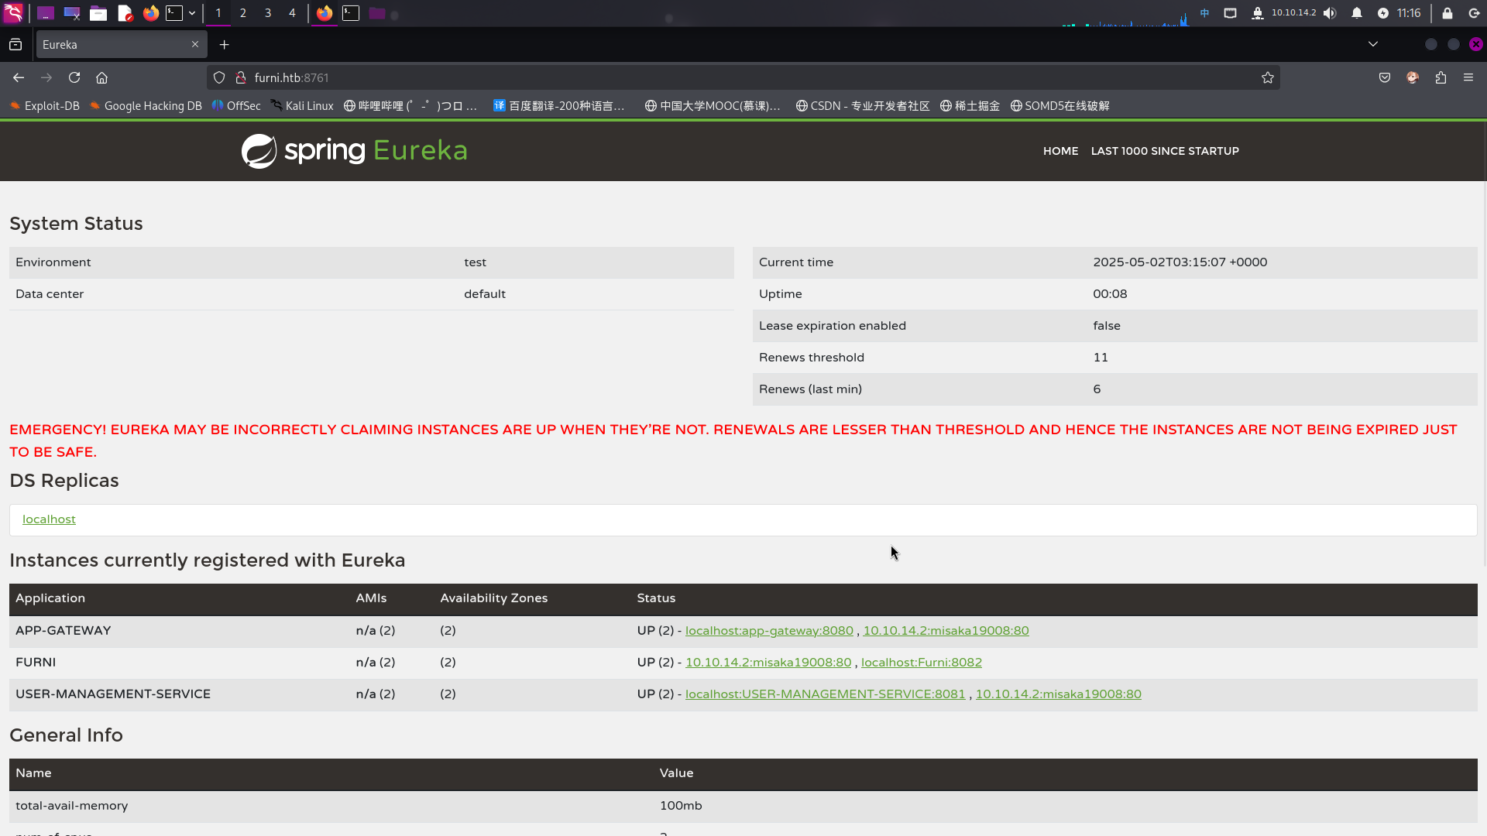Screen dimensions: 1487x836
Task: Focus the furni.htb:8761 address bar
Action: pos(743,77)
